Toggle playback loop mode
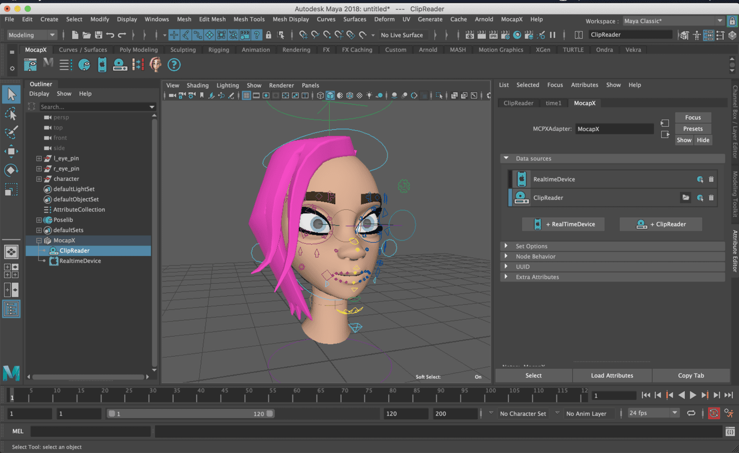This screenshot has height=453, width=739. coord(691,413)
